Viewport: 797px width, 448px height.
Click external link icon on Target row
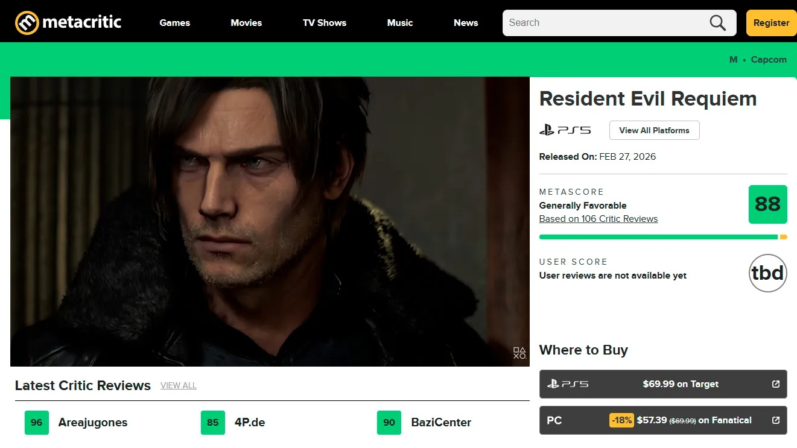coord(776,384)
